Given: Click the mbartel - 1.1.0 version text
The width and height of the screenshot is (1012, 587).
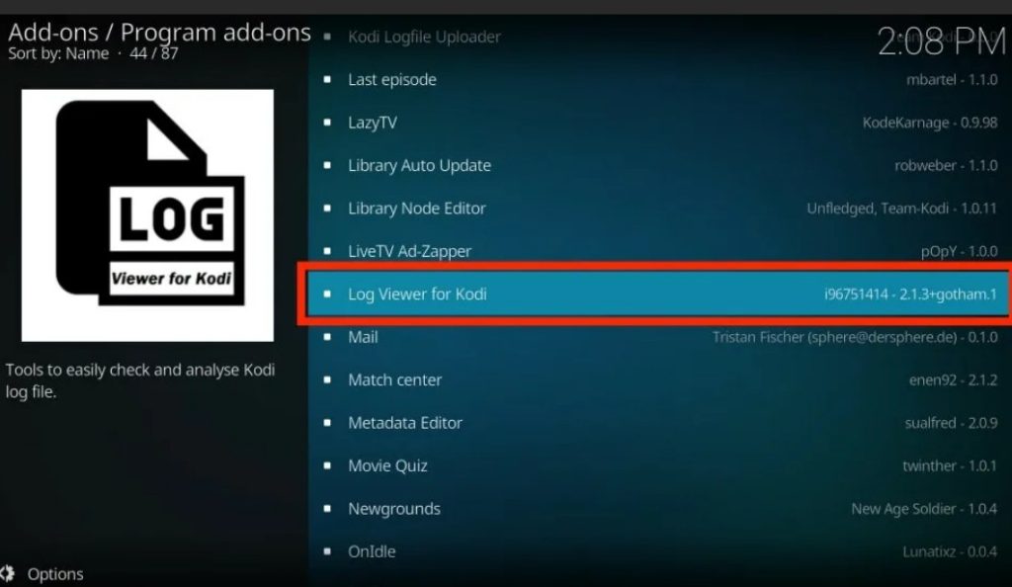Looking at the screenshot, I should pos(952,79).
